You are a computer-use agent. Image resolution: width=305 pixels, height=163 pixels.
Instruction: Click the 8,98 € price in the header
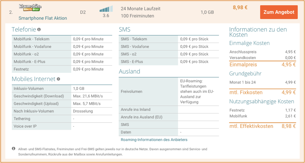240,8
